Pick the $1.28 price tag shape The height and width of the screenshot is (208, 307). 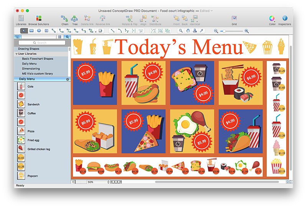21,167
